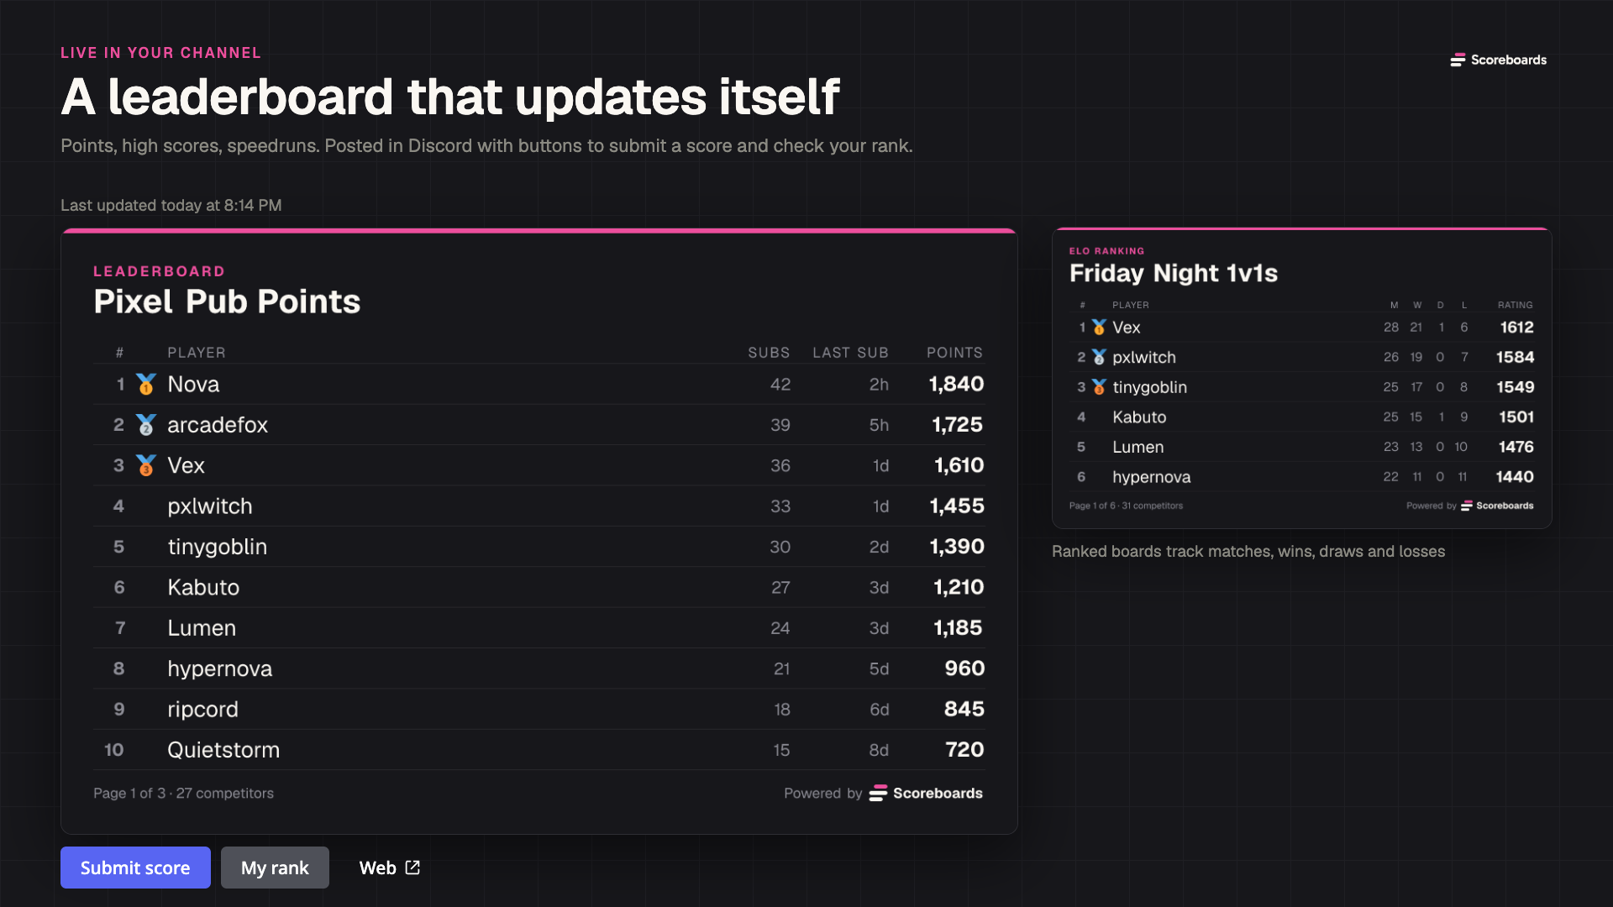
Task: Click the Scoreboards logo icon in the top right
Action: (x=1458, y=60)
